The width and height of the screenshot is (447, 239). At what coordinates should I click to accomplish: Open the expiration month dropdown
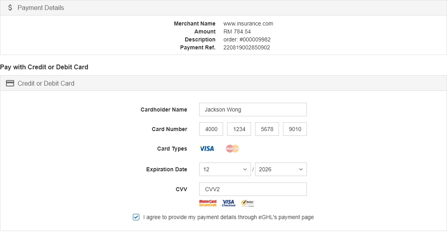[225, 169]
